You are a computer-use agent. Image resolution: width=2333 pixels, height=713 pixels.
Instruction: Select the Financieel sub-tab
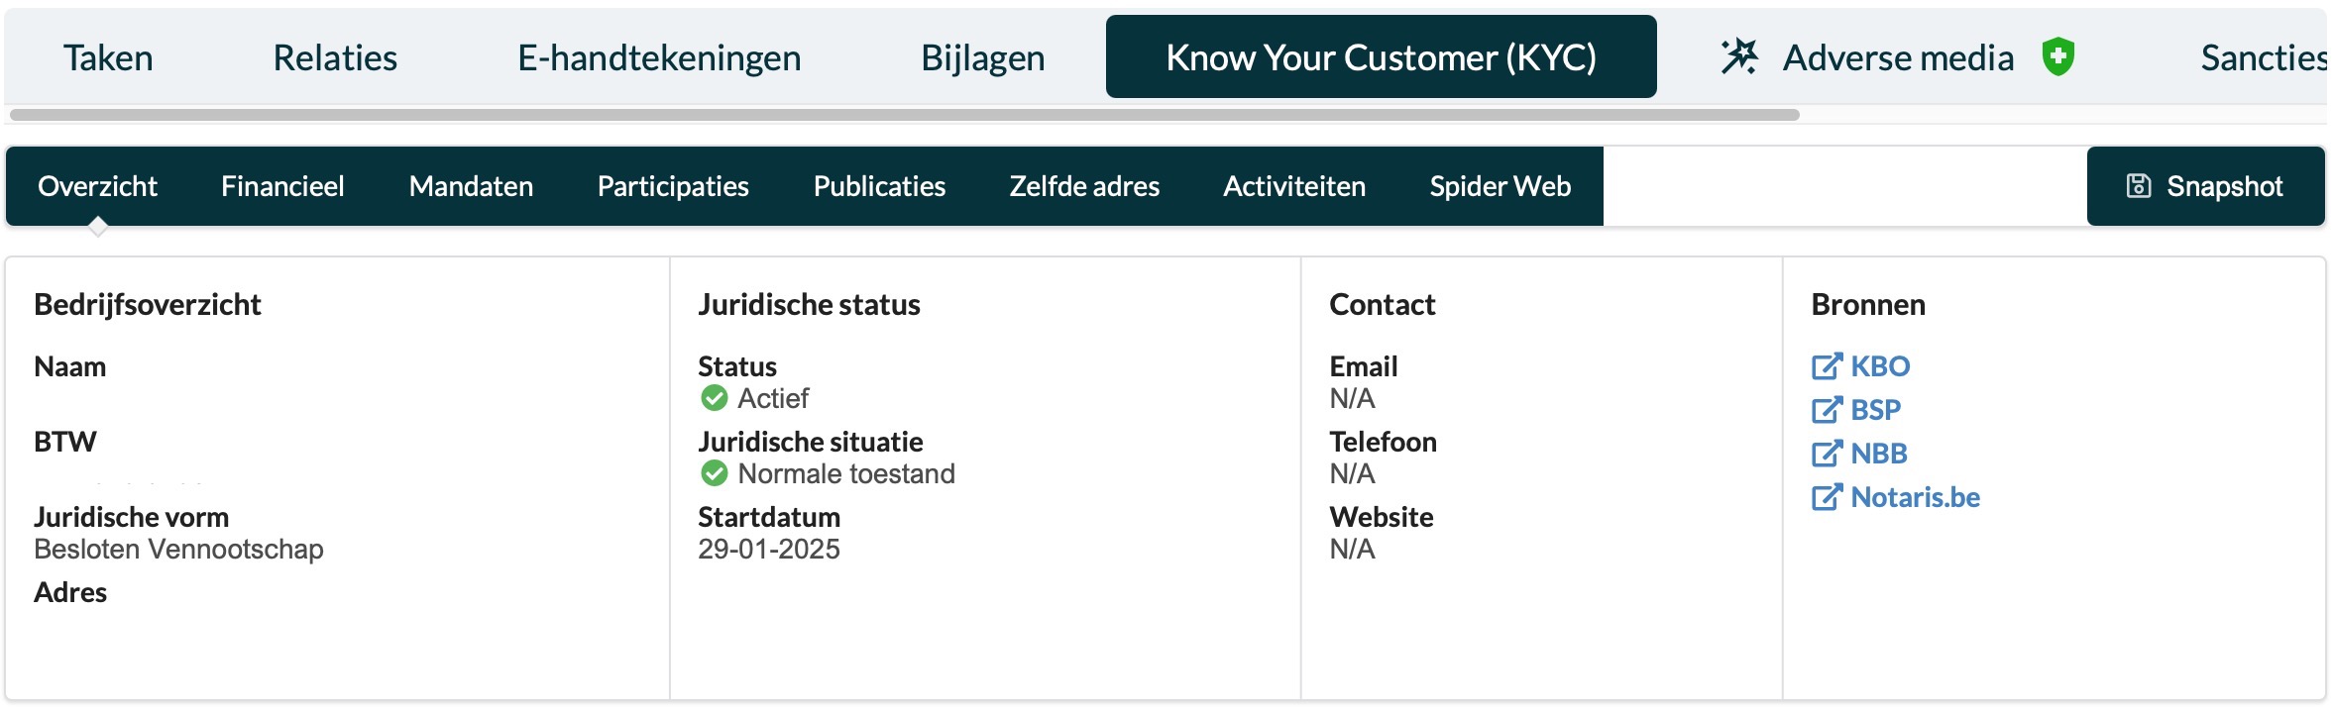pos(282,186)
